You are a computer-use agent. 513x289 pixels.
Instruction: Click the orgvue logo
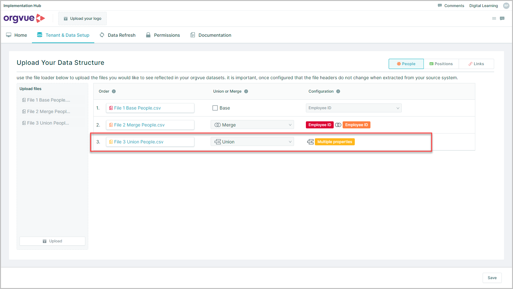[24, 19]
